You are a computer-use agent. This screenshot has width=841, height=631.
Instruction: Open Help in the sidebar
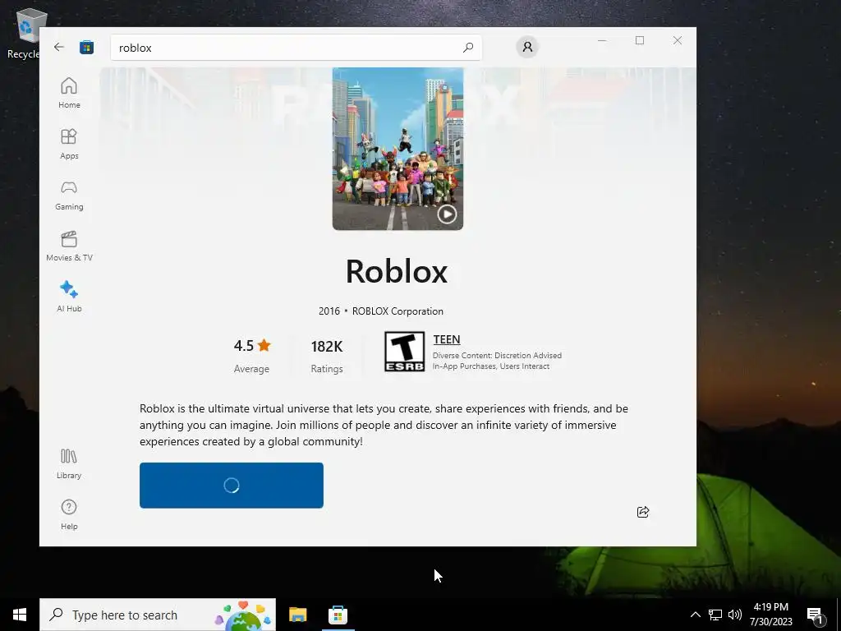point(69,514)
